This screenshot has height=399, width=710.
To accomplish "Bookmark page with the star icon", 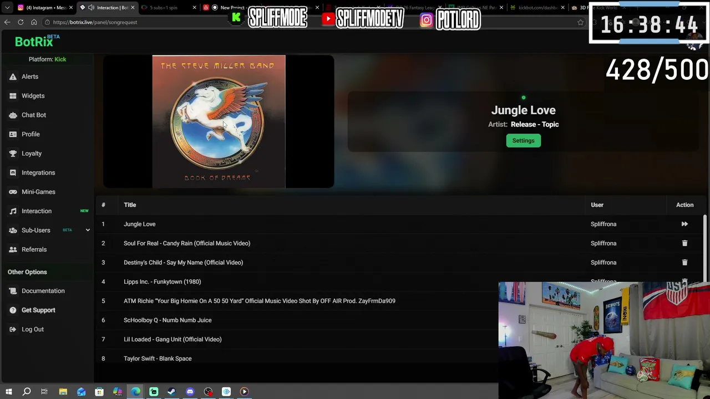I will tap(581, 22).
